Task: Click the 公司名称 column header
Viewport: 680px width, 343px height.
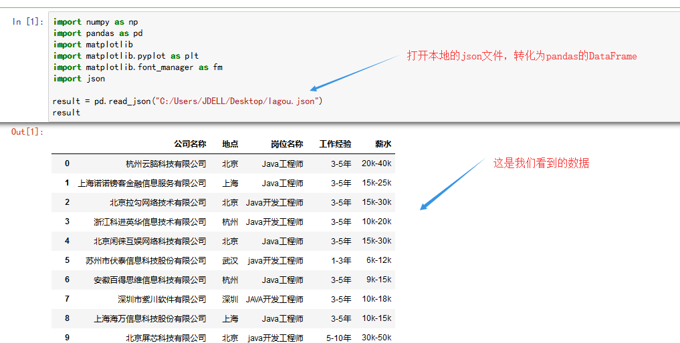Action: pyautogui.click(x=190, y=144)
